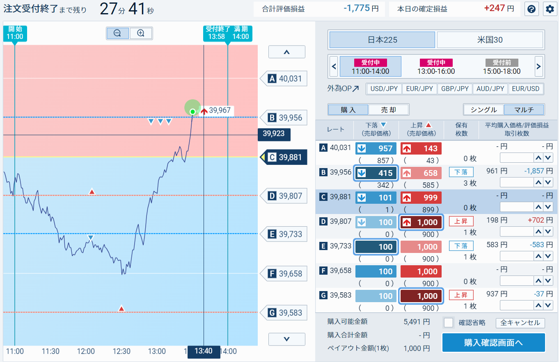The width and height of the screenshot is (559, 362).
Task: Select row A 下落 price 957
Action: pyautogui.click(x=376, y=148)
